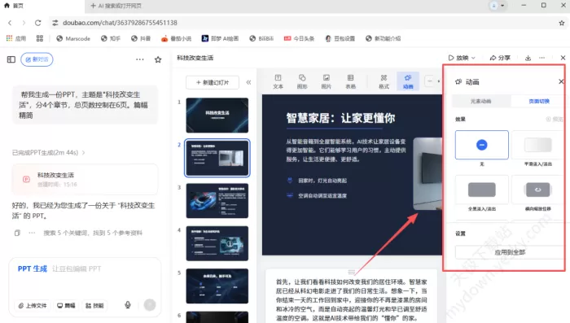Activate microphone voice input

point(128,305)
